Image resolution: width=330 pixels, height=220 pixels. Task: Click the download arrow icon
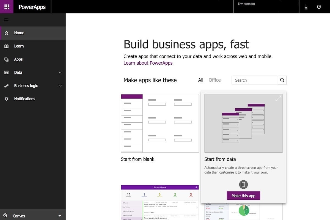[306, 7]
